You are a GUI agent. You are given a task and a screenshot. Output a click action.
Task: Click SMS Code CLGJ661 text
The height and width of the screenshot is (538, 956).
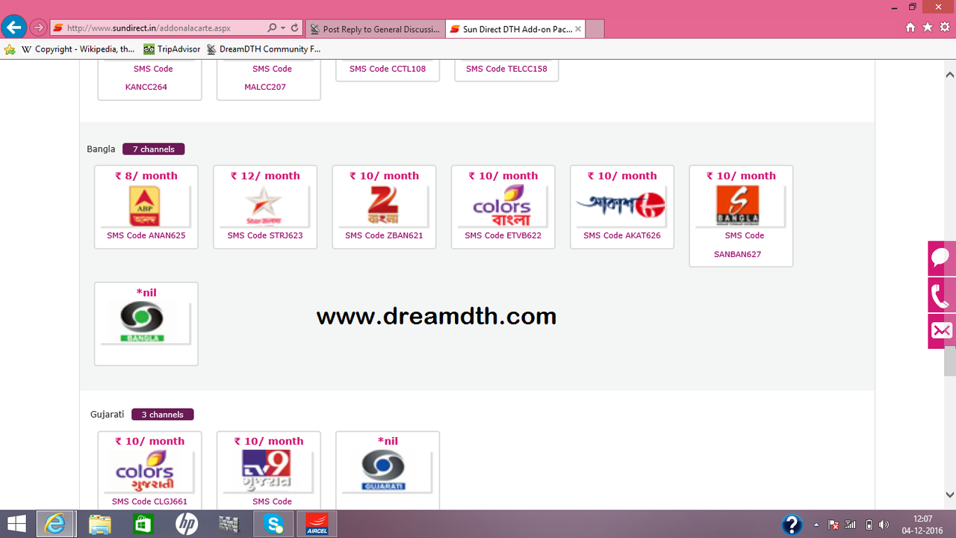149,501
